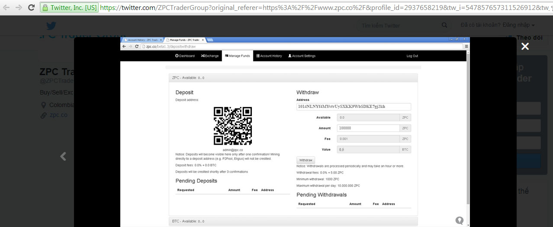Screen dimensions: 553x227
Task: Collapse the 'ZPC - Available: 0.0' panel header
Action: tap(293, 78)
